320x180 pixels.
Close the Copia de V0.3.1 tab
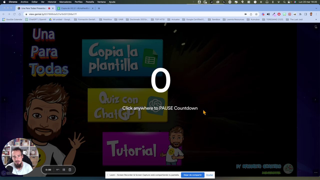click(93, 8)
